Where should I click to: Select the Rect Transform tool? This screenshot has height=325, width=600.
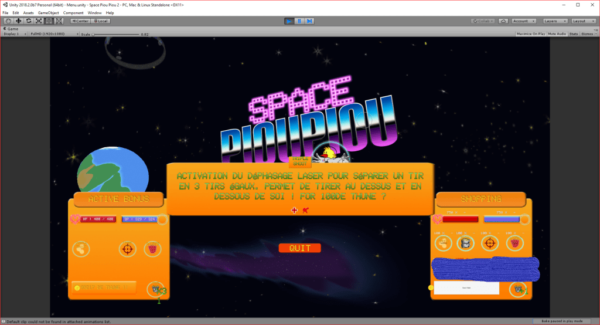coord(49,21)
